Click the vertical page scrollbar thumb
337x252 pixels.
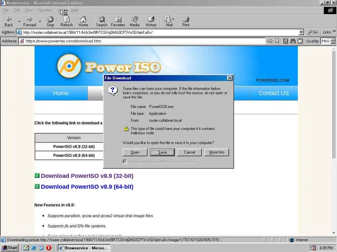pyautogui.click(x=334, y=104)
